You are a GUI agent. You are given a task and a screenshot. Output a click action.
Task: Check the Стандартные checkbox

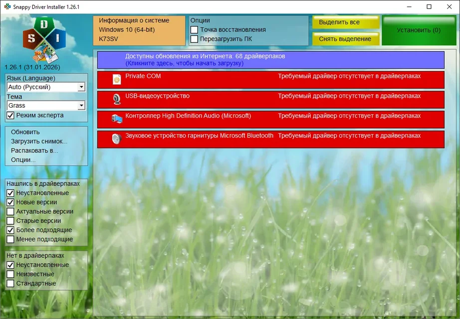point(10,284)
